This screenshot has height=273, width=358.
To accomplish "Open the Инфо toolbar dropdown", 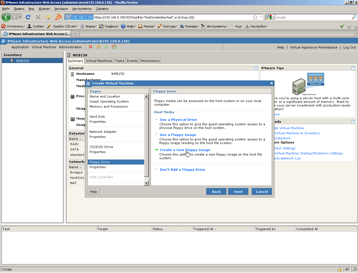I will [x=128, y=26].
